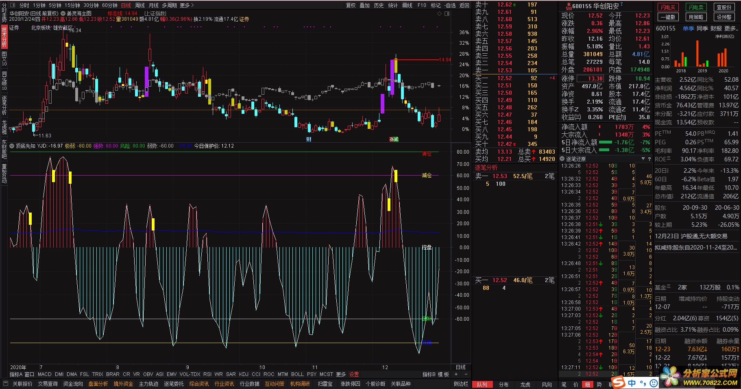Image resolution: width=741 pixels, height=389 pixels.
Task: Click the 财 marker on the price chart
Action: (x=309, y=139)
